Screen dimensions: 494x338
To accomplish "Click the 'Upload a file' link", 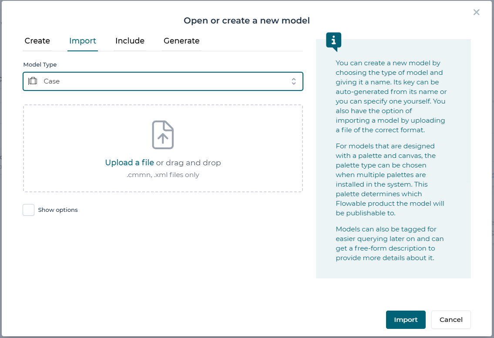I will (129, 163).
